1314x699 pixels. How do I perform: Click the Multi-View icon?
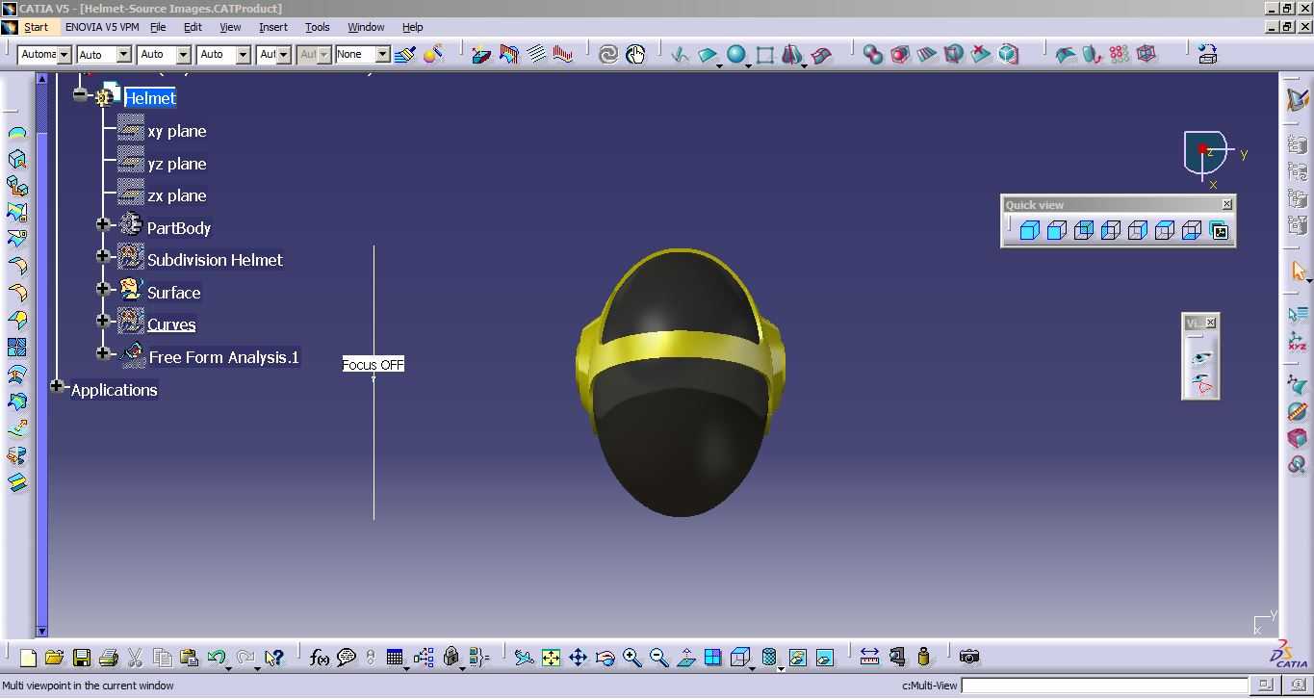point(713,658)
